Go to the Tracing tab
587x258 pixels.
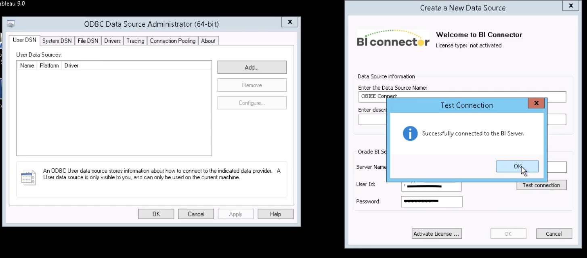pos(135,41)
